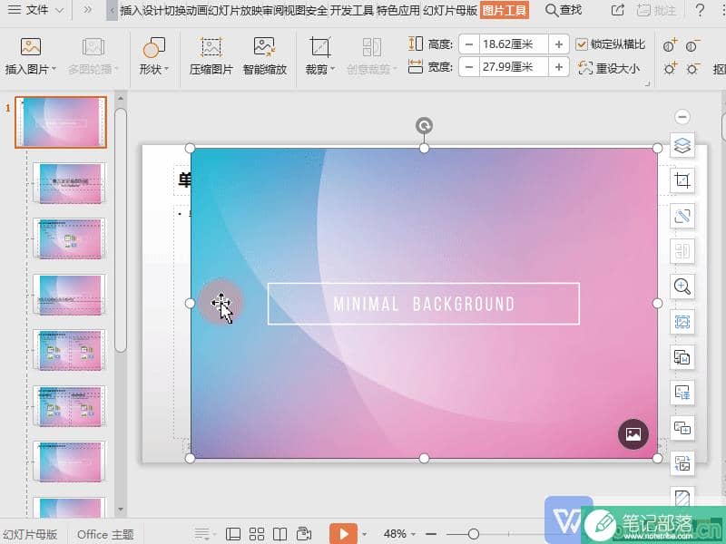Image resolution: width=726 pixels, height=544 pixels.
Task: Click Office 主题 in status bar
Action: [x=105, y=534]
